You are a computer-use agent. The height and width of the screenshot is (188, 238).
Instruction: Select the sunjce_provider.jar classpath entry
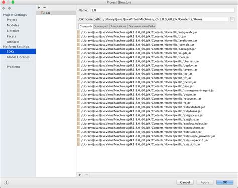148,136
